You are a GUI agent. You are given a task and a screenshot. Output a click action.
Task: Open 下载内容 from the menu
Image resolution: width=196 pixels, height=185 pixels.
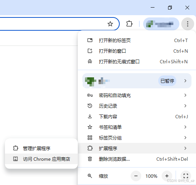tap(137, 116)
